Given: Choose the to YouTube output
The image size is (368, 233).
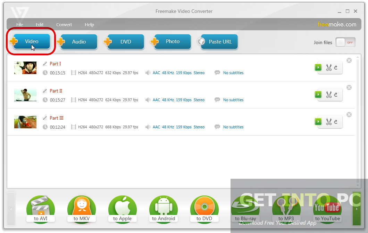Looking at the screenshot, I should 327,209.
